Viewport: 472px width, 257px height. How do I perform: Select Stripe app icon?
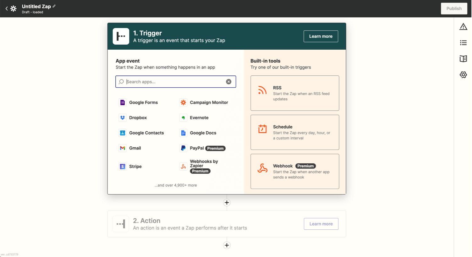click(123, 167)
